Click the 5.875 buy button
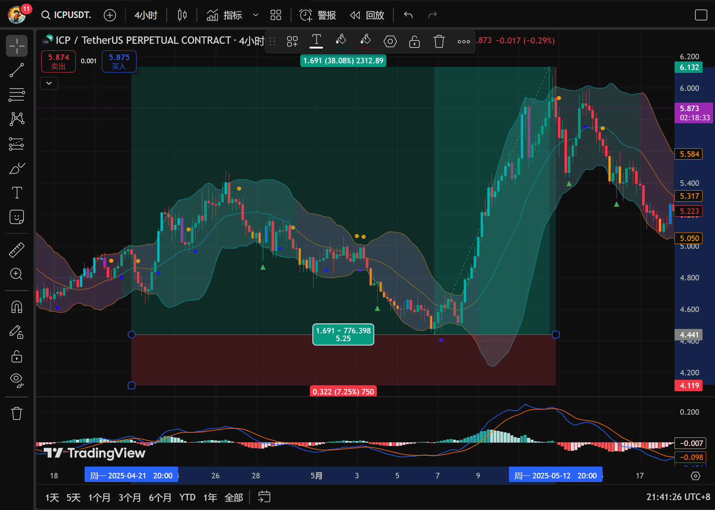 119,61
